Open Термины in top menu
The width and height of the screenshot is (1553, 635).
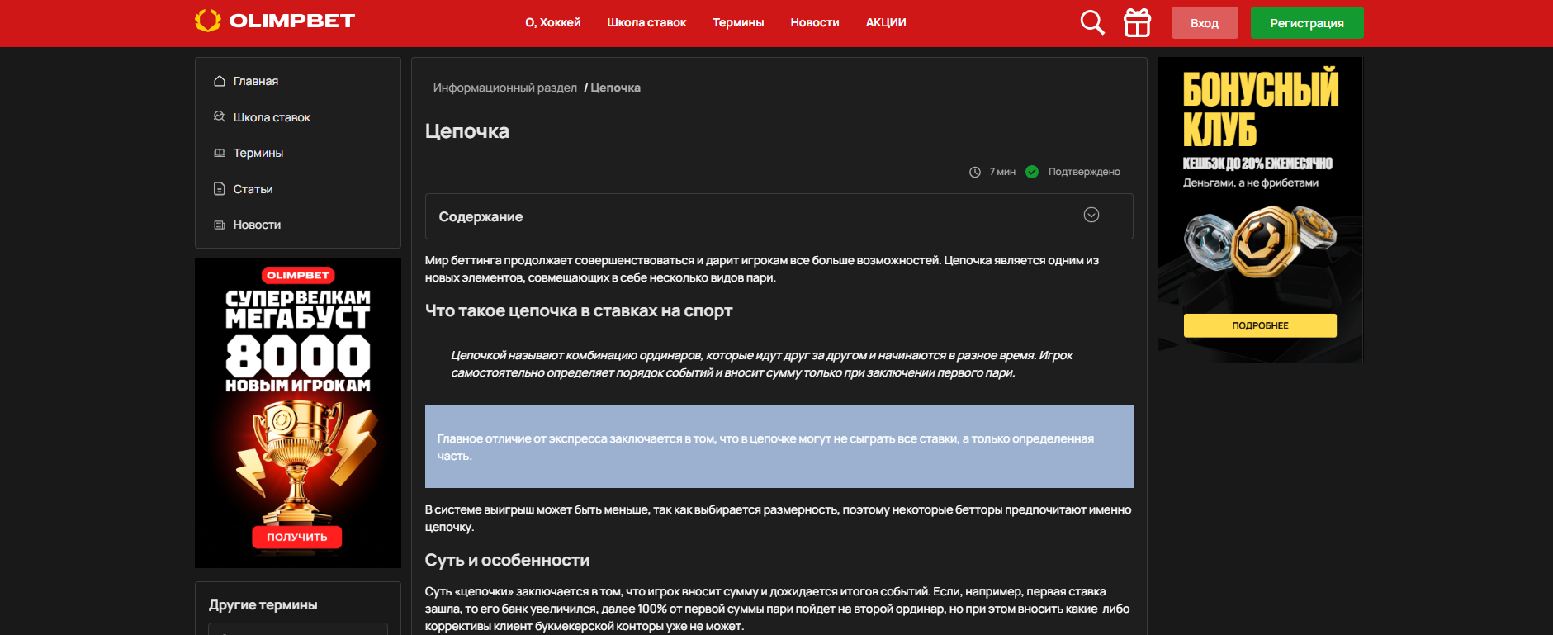point(738,22)
